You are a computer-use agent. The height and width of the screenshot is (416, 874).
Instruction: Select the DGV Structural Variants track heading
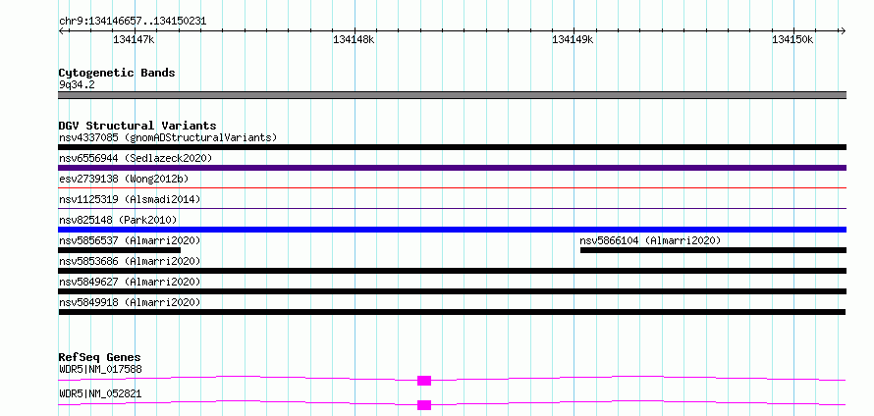pos(137,126)
